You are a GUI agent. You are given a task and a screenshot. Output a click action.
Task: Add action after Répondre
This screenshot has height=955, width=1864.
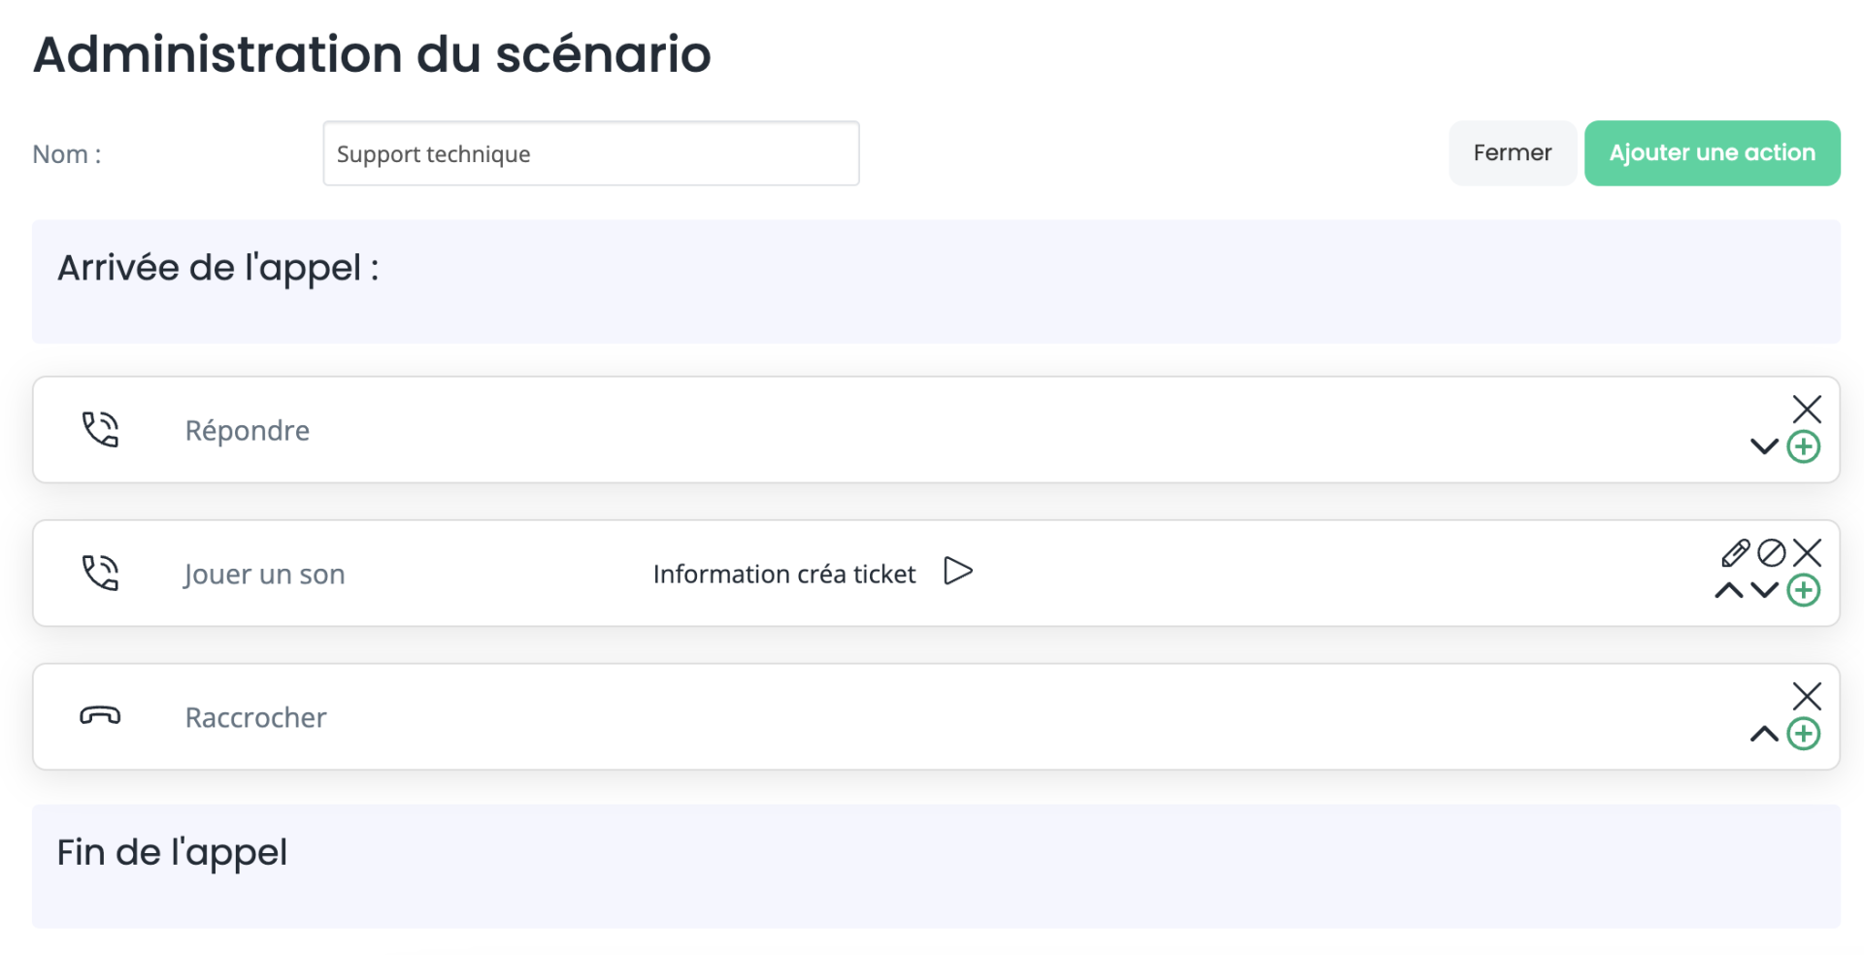[1804, 446]
